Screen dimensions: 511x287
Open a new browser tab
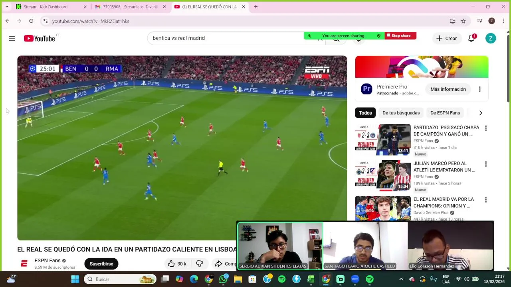[255, 7]
